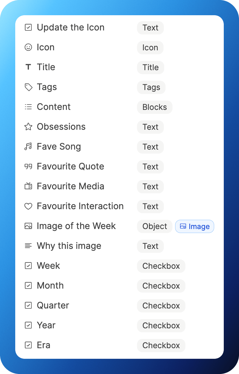Click the list icon beside Content
This screenshot has width=239, height=374.
click(28, 107)
